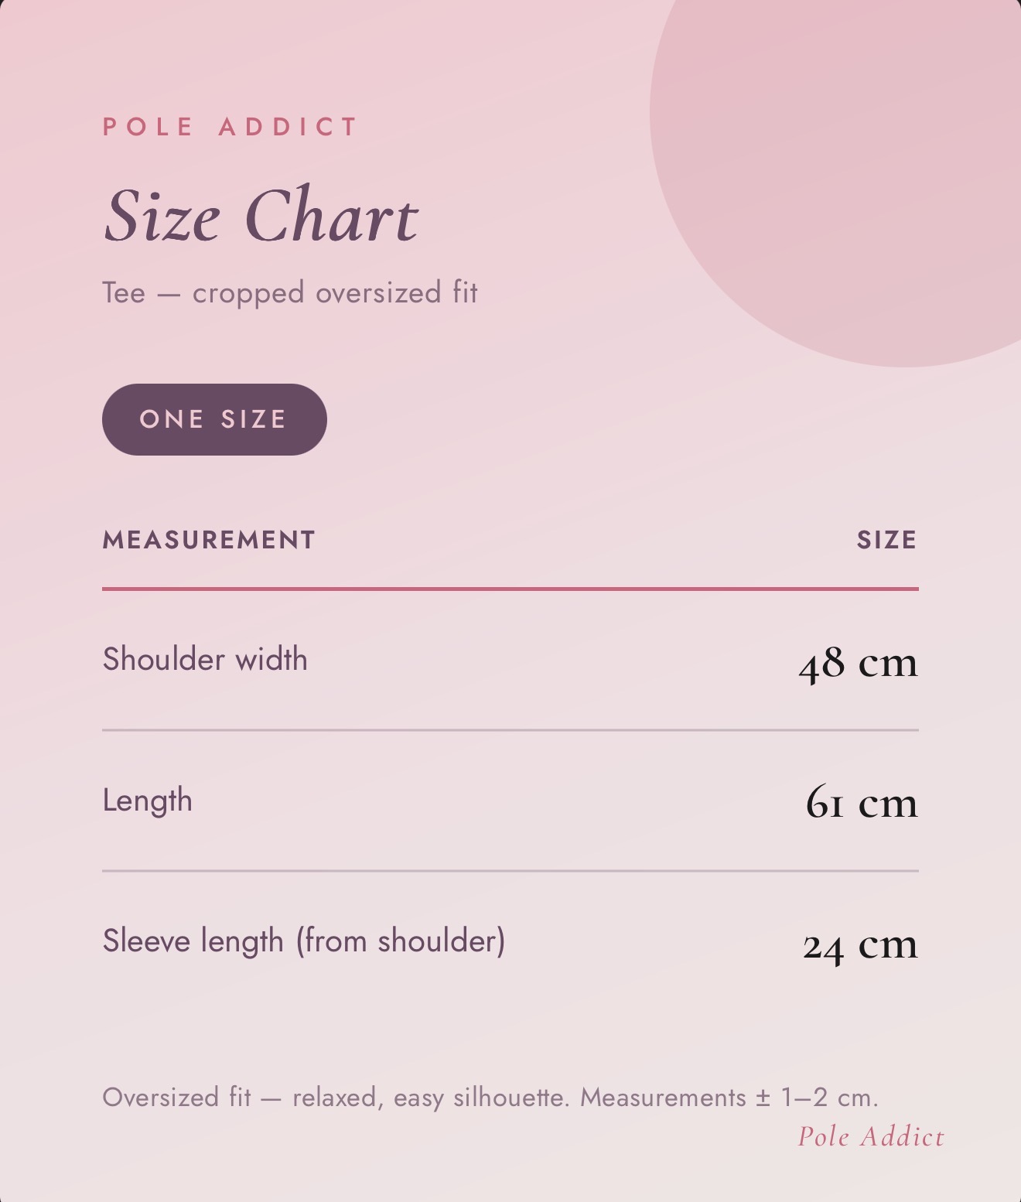
Task: Click the SIZE column header
Action: (x=887, y=540)
